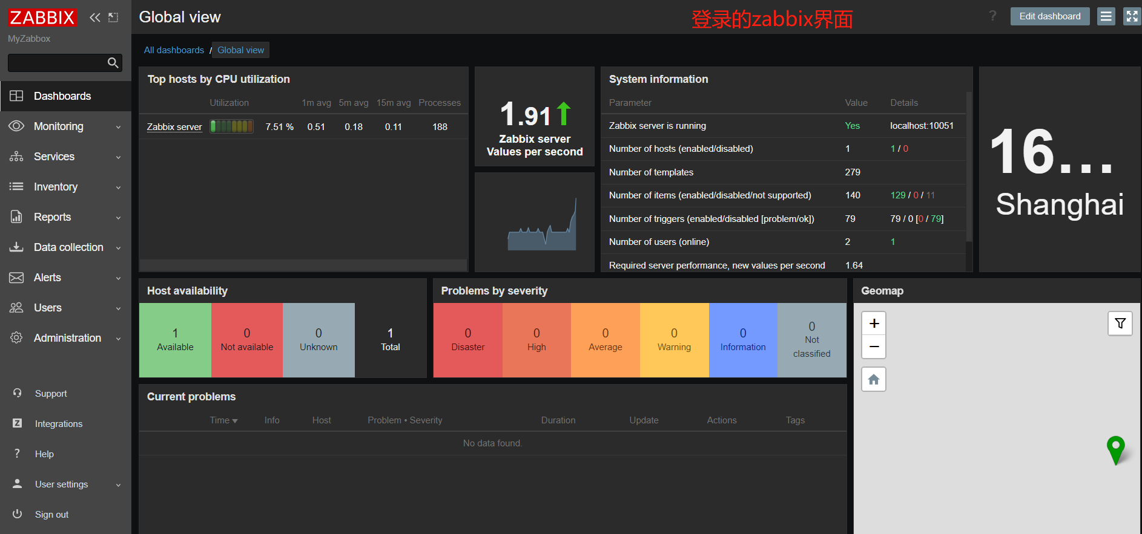Expand the Administration menu chevron

[x=119, y=339]
